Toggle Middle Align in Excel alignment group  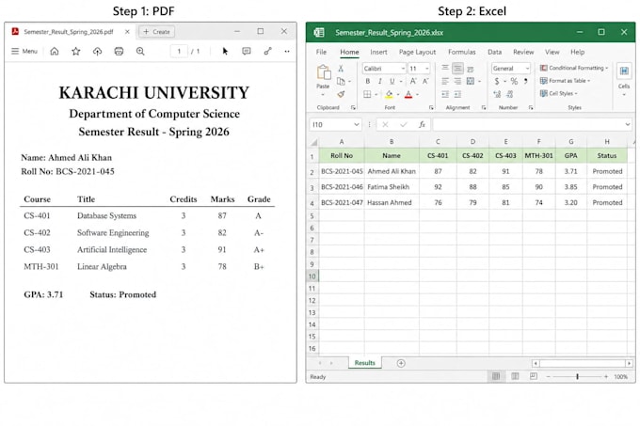click(x=457, y=68)
